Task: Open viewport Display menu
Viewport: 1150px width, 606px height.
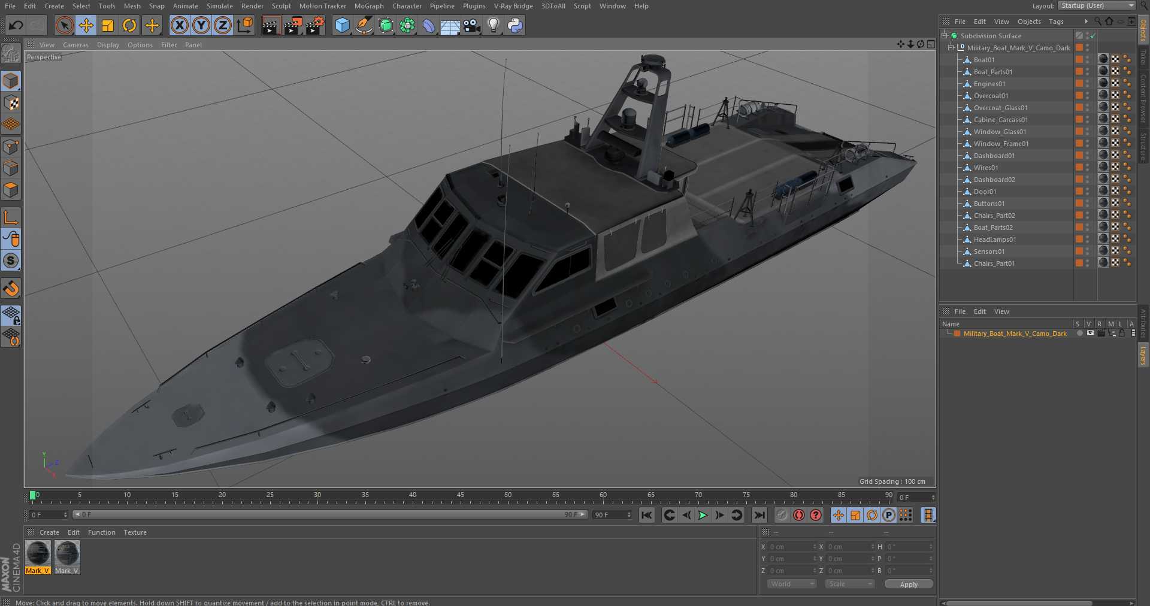Action: (x=108, y=45)
